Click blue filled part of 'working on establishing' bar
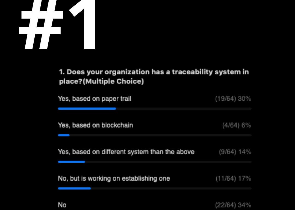The image size is (295, 210). point(74,188)
